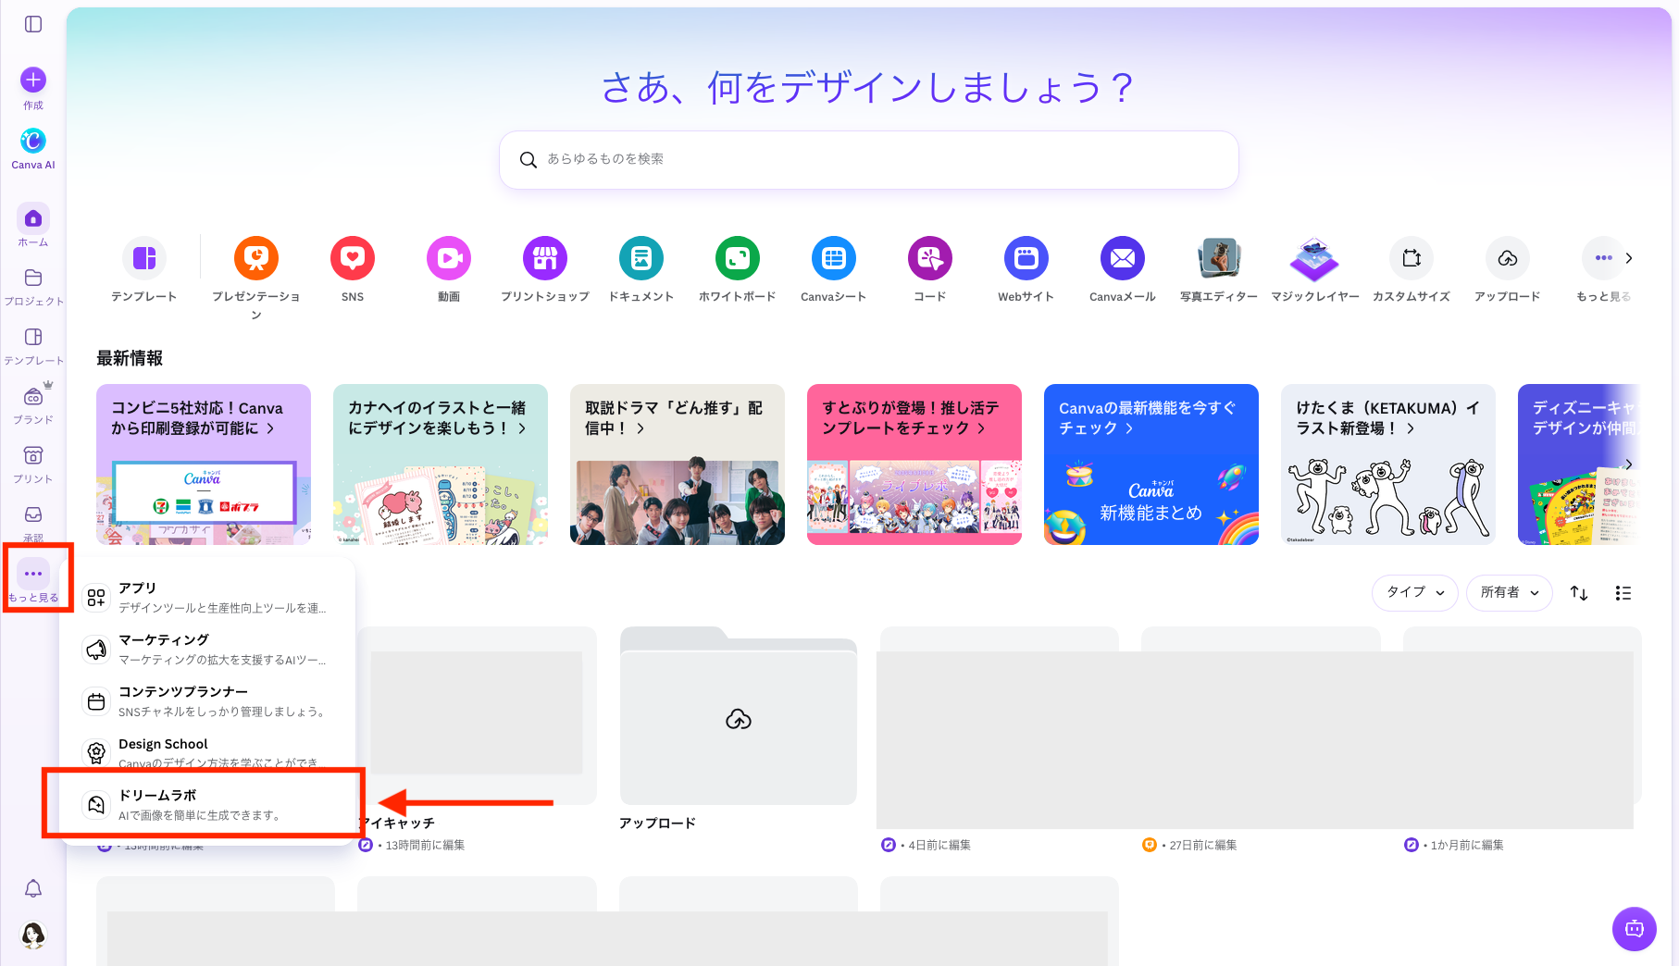Open the Type filter dropdown
This screenshot has height=966, width=1679.
coord(1414,593)
